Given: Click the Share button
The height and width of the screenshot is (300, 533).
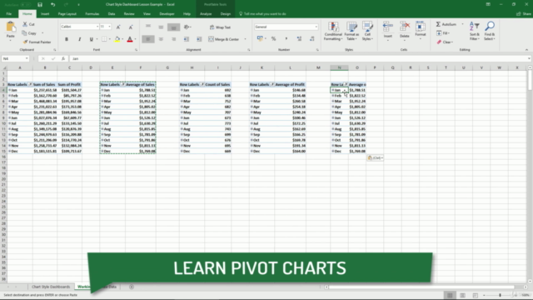Looking at the screenshot, I should tap(524, 14).
